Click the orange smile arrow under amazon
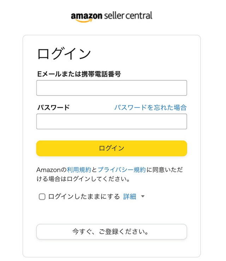This screenshot has height=261, width=226. 84,21
